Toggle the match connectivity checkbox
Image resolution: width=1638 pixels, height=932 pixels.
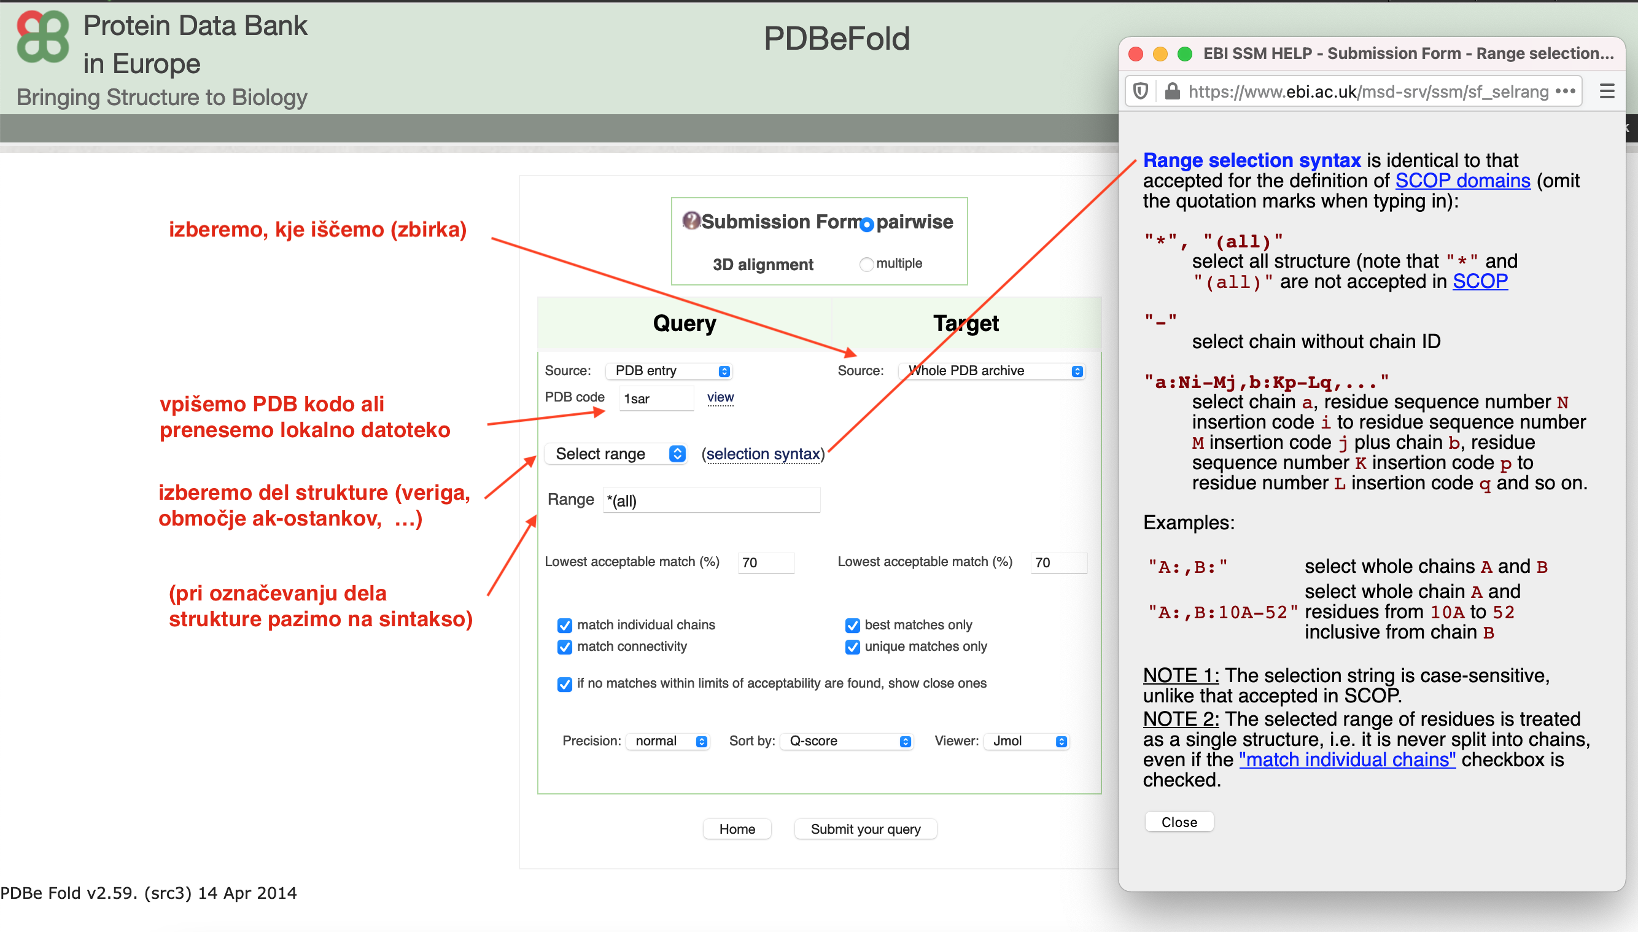565,647
